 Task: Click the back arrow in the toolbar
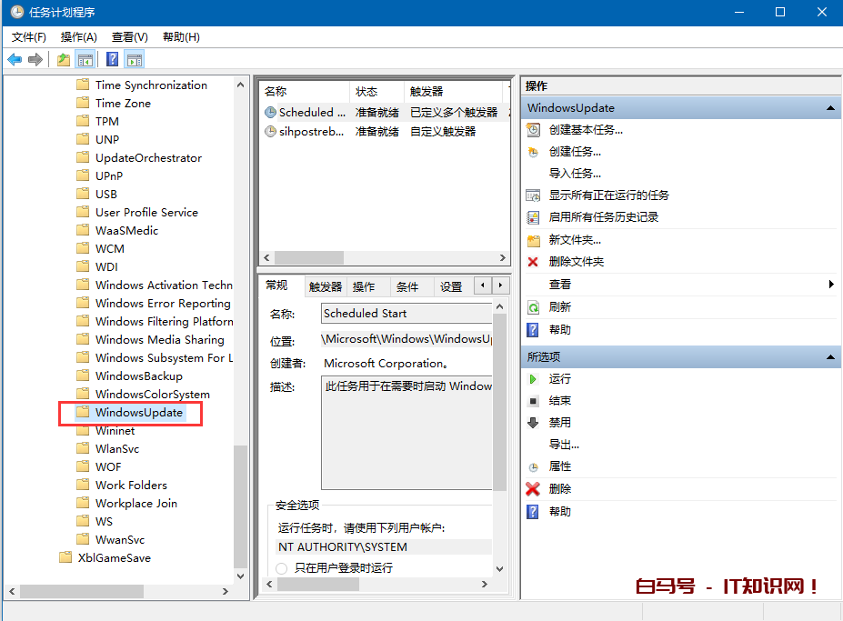[15, 60]
